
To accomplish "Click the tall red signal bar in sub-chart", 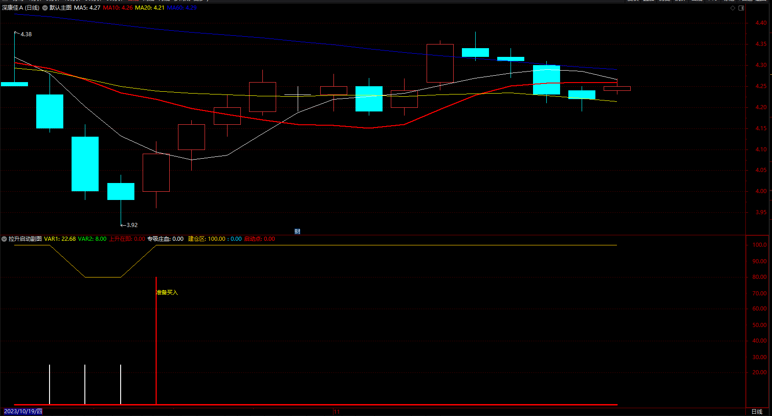I will coord(156,340).
